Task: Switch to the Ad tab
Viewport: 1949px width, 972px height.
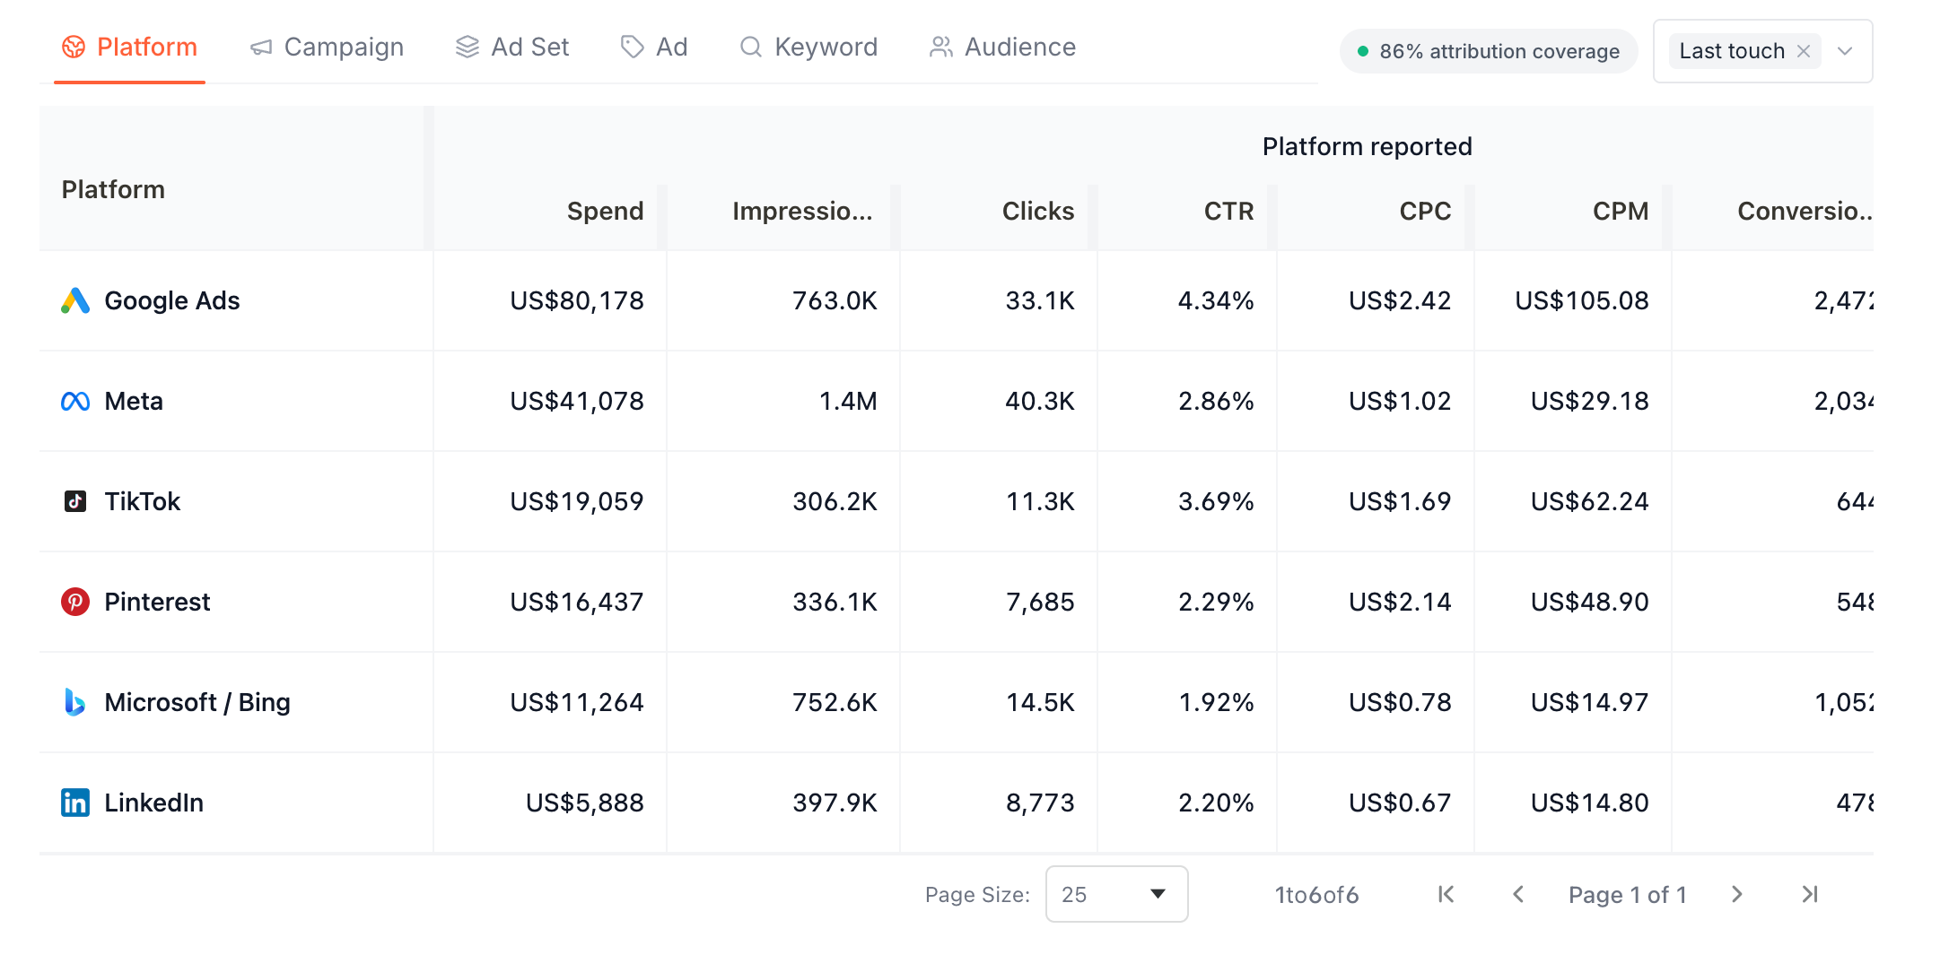Action: point(654,47)
